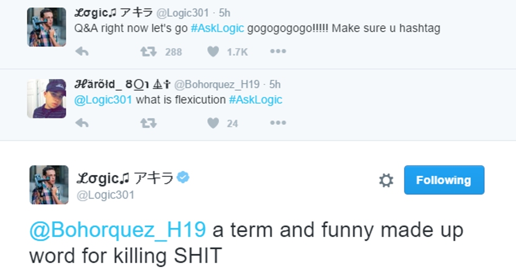Like the tweet with 24 likes

pos(213,123)
